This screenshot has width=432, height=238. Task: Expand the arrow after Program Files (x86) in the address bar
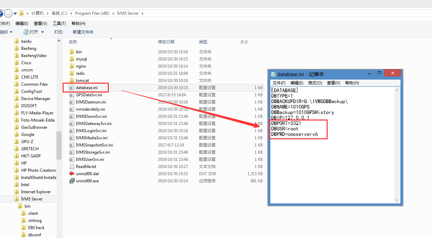[x=113, y=13]
